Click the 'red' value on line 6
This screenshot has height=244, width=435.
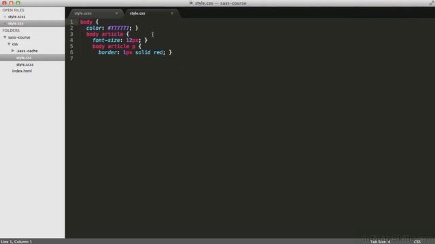coord(158,52)
